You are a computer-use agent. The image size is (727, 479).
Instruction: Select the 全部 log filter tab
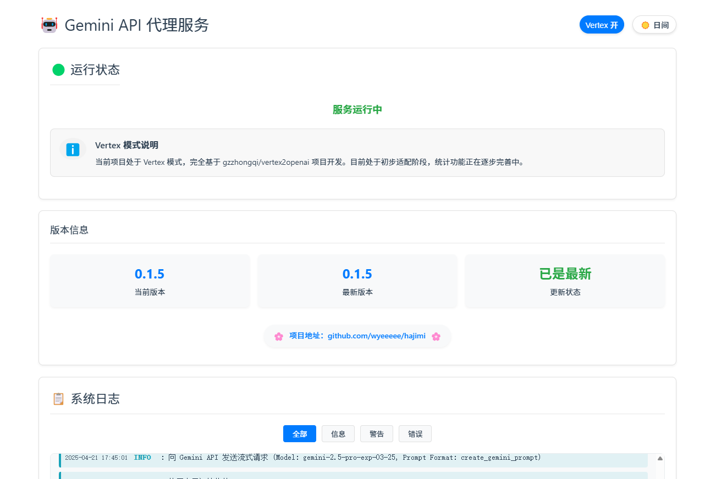(x=299, y=433)
